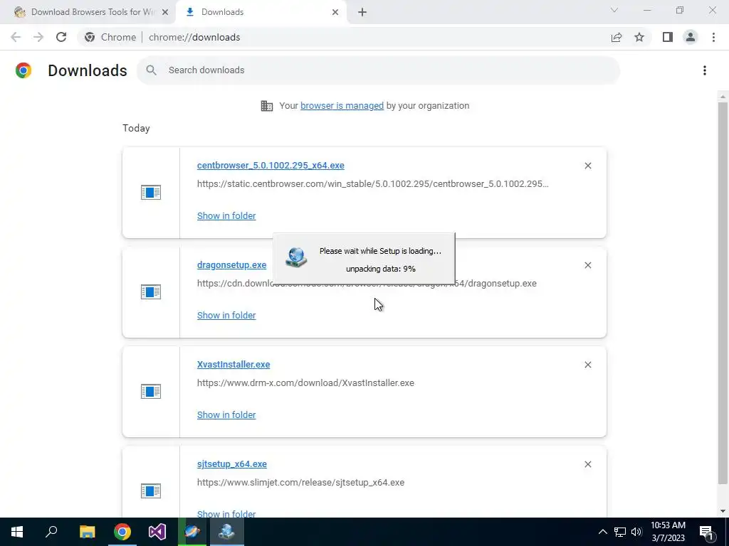The height and width of the screenshot is (546, 729).
Task: Click the search magnifier icon in Downloads
Action: [x=151, y=70]
